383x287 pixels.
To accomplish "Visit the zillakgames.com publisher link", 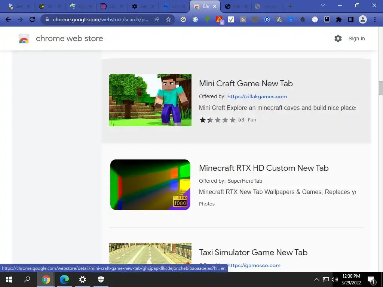I will click(x=257, y=96).
